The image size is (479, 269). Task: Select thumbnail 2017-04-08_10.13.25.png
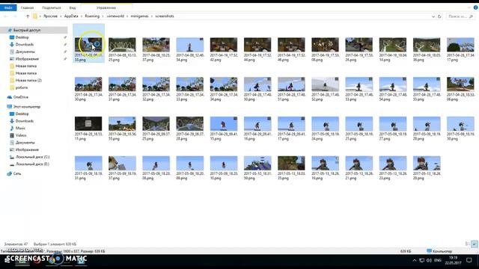point(122,45)
